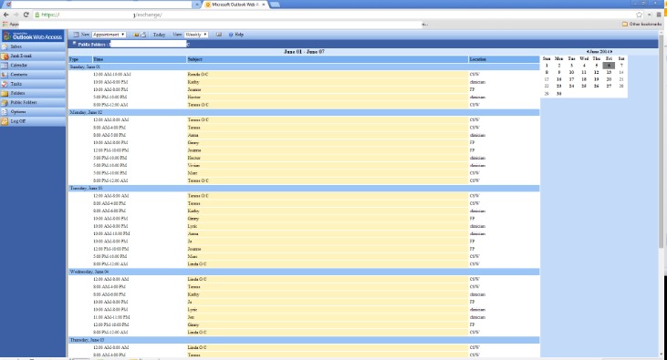Switch to the Microsoft Outlook Web Access tab
The height and width of the screenshot is (360, 667).
click(x=235, y=5)
